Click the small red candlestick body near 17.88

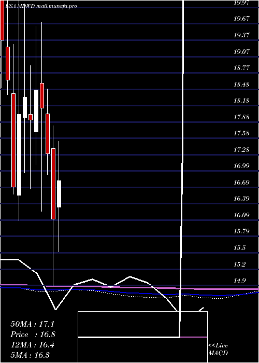pos(31,117)
